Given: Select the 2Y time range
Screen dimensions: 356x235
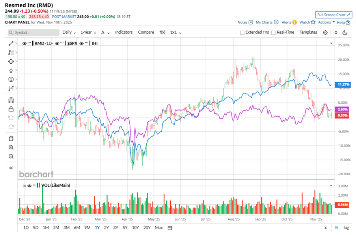Looking at the screenshot, I should pos(106,228).
